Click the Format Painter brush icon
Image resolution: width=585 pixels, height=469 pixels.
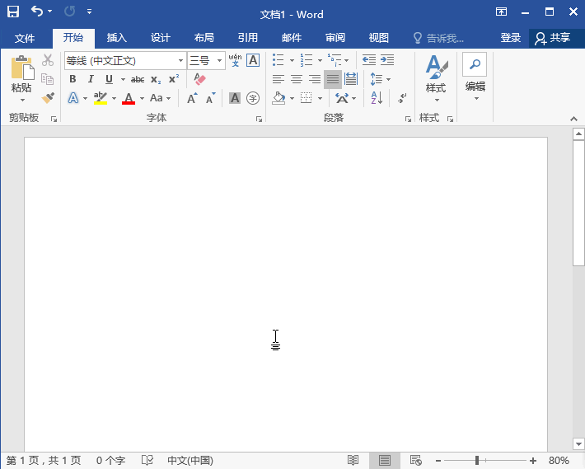(x=48, y=98)
